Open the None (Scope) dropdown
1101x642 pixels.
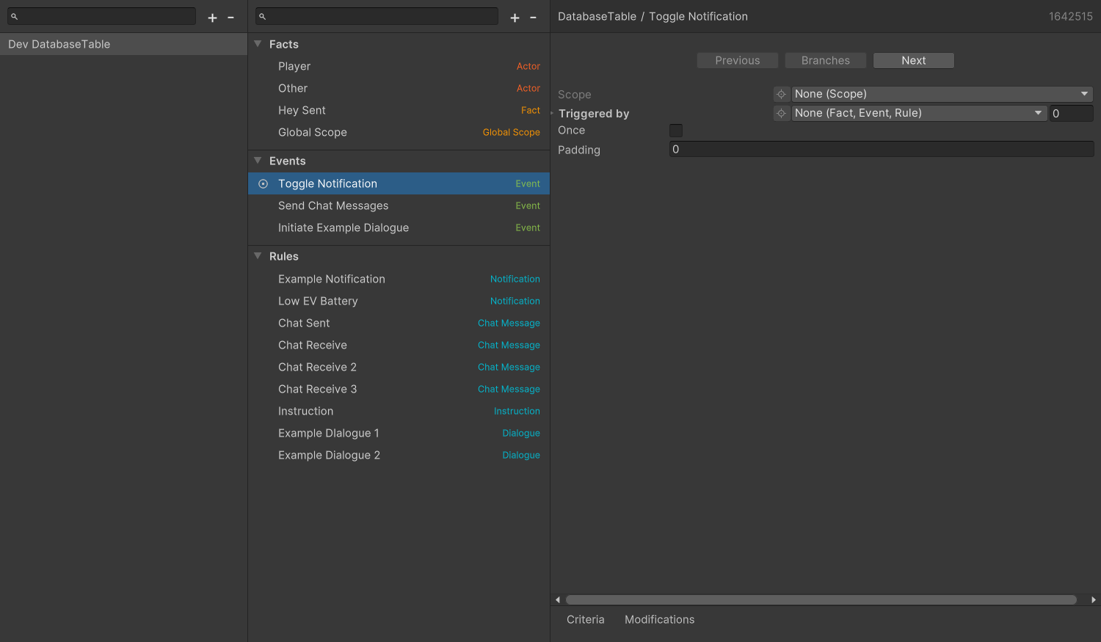(942, 94)
